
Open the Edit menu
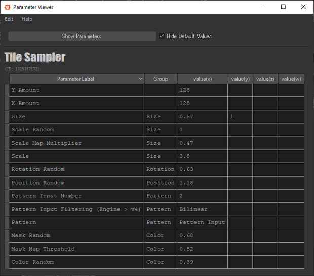click(x=9, y=19)
